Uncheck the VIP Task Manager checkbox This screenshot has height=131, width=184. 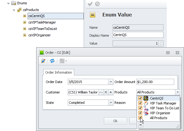click(x=140, y=103)
